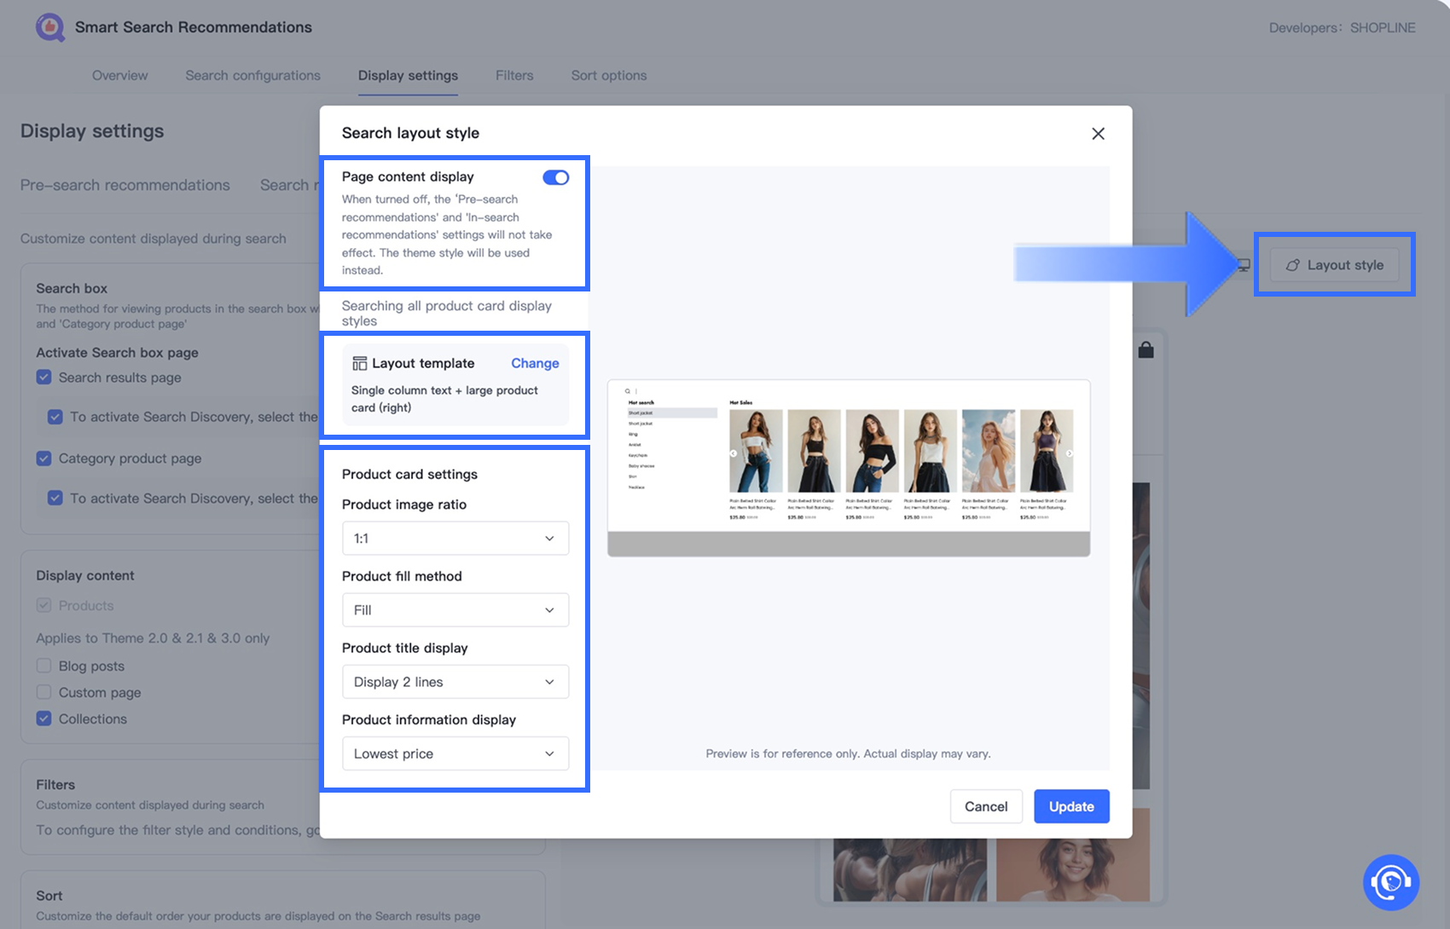Click the "Hot Sales" label in the preview

(741, 402)
